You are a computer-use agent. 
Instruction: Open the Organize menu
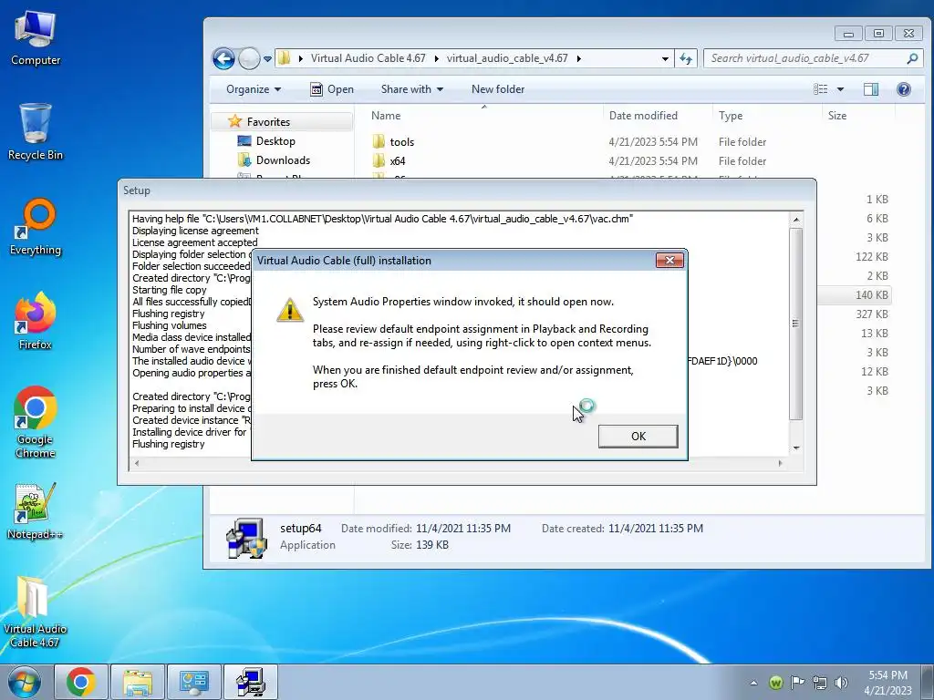coord(254,89)
